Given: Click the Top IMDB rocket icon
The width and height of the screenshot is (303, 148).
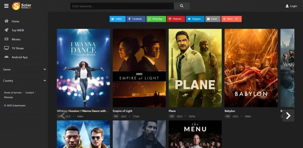Looking at the screenshot, I should pos(7,30).
